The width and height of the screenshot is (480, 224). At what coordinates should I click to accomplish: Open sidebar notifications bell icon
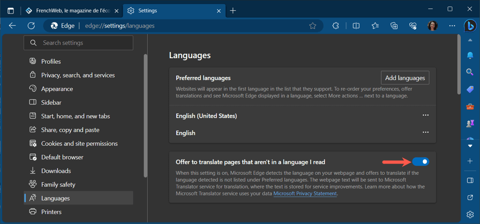click(x=470, y=55)
